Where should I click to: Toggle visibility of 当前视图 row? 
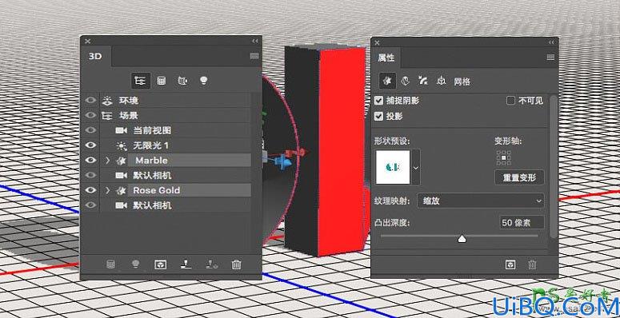[91, 130]
